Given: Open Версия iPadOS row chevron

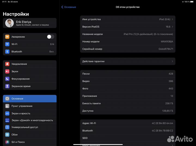Looking at the screenshot, I should [173, 27].
